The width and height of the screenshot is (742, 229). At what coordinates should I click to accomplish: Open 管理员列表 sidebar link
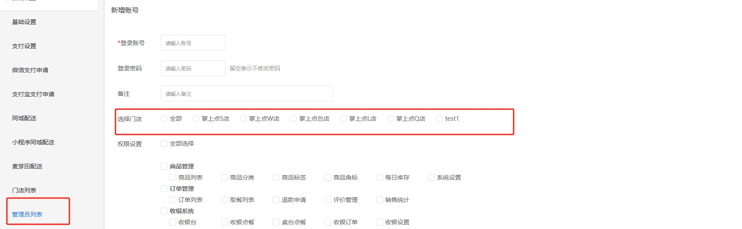coord(27,214)
